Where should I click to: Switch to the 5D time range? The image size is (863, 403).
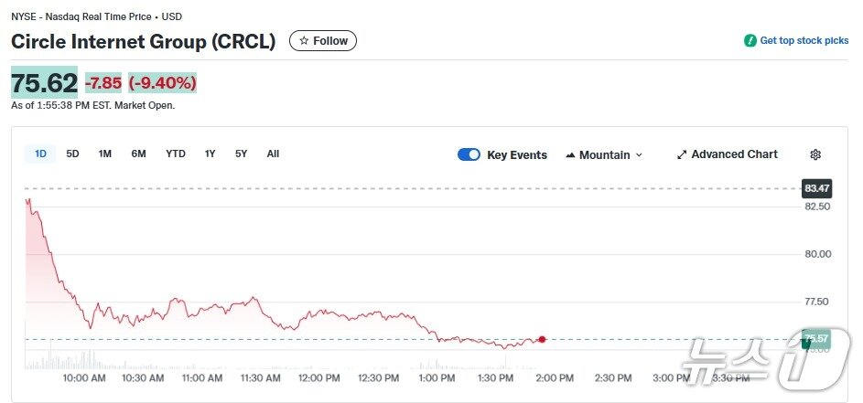tap(72, 154)
